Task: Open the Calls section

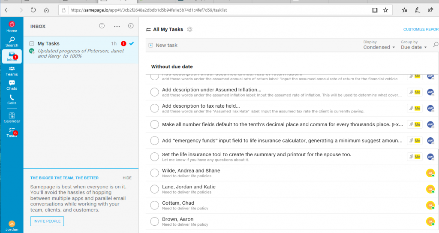Action: click(x=12, y=100)
